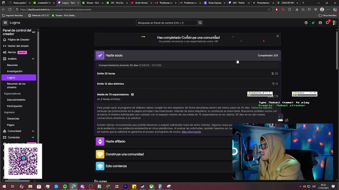Open Otros favoritos bookmarks folder
The width and height of the screenshot is (339, 190).
pyautogui.click(x=327, y=15)
